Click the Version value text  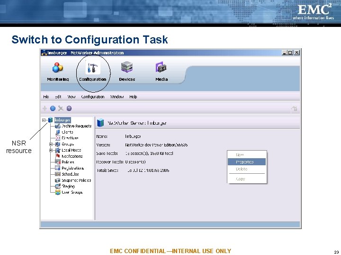(x=156, y=145)
